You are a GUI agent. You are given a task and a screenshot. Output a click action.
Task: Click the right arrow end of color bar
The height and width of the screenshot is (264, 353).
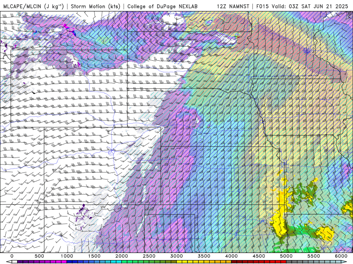[x=344, y=262]
